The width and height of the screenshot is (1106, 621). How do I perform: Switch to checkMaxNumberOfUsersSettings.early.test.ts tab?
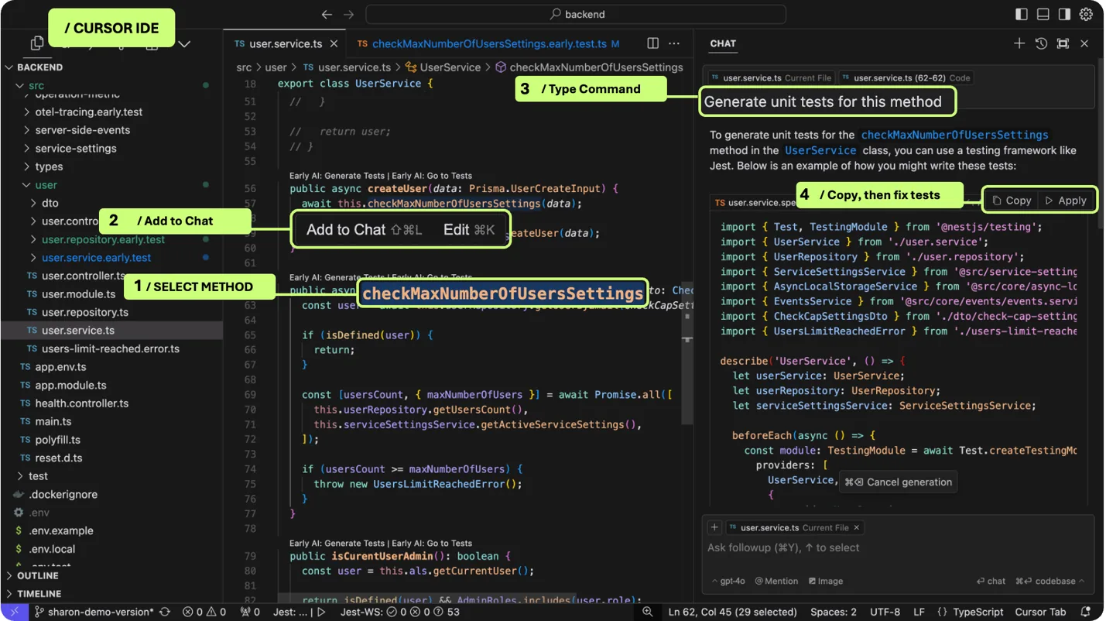[490, 44]
